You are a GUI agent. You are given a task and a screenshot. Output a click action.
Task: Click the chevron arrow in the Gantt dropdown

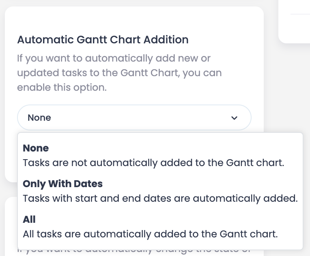tap(234, 118)
